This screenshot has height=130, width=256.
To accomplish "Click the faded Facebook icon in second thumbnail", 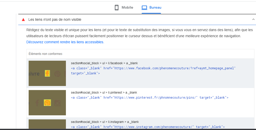I will click(37, 103).
